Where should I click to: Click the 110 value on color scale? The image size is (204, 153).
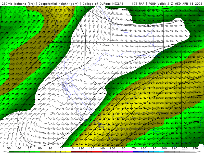coord(71,148)
